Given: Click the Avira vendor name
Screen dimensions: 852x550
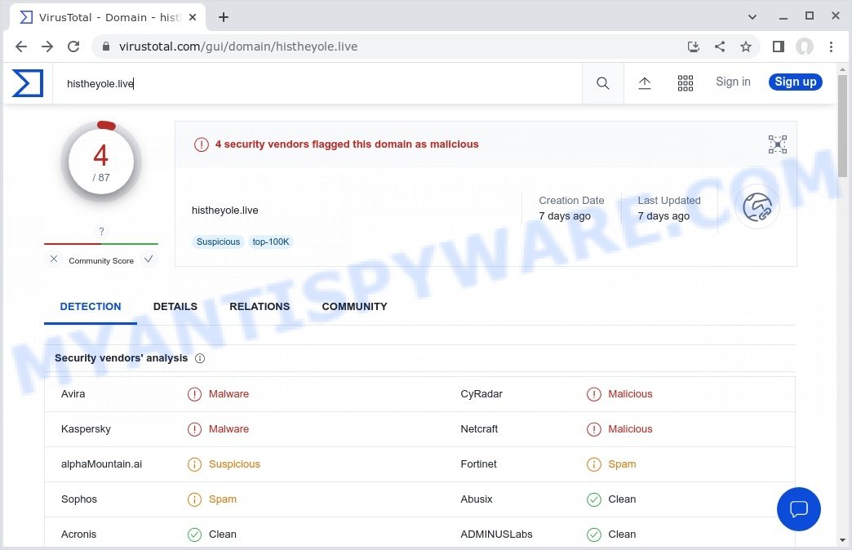Looking at the screenshot, I should (73, 394).
